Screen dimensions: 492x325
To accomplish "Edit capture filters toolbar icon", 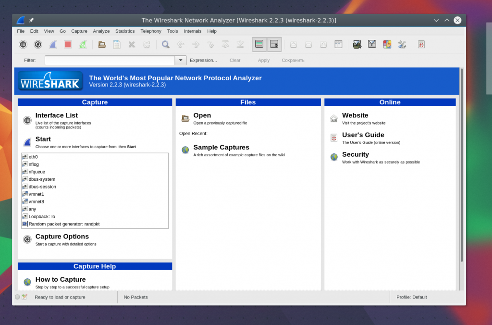I will pos(357,45).
